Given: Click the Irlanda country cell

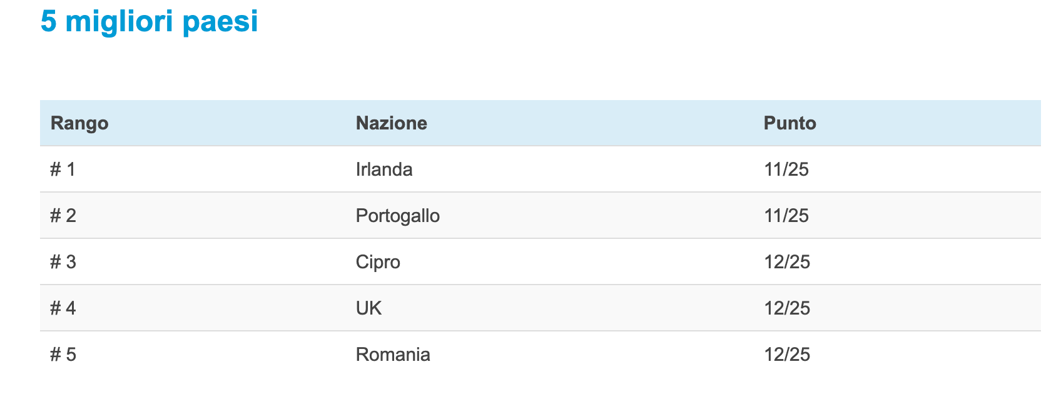Looking at the screenshot, I should [384, 169].
